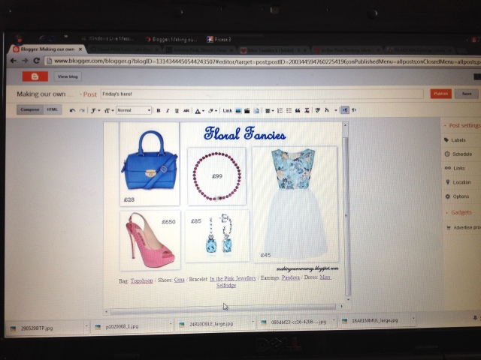This screenshot has height=360, width=481.
Task: Redo the last undone edit
Action: (82, 110)
